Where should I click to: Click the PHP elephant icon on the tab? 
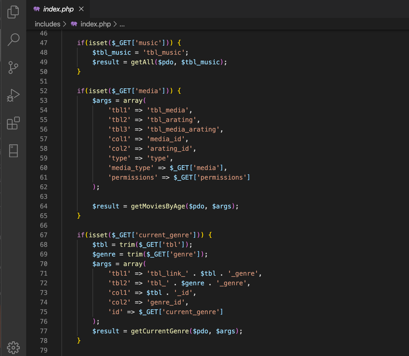point(37,9)
